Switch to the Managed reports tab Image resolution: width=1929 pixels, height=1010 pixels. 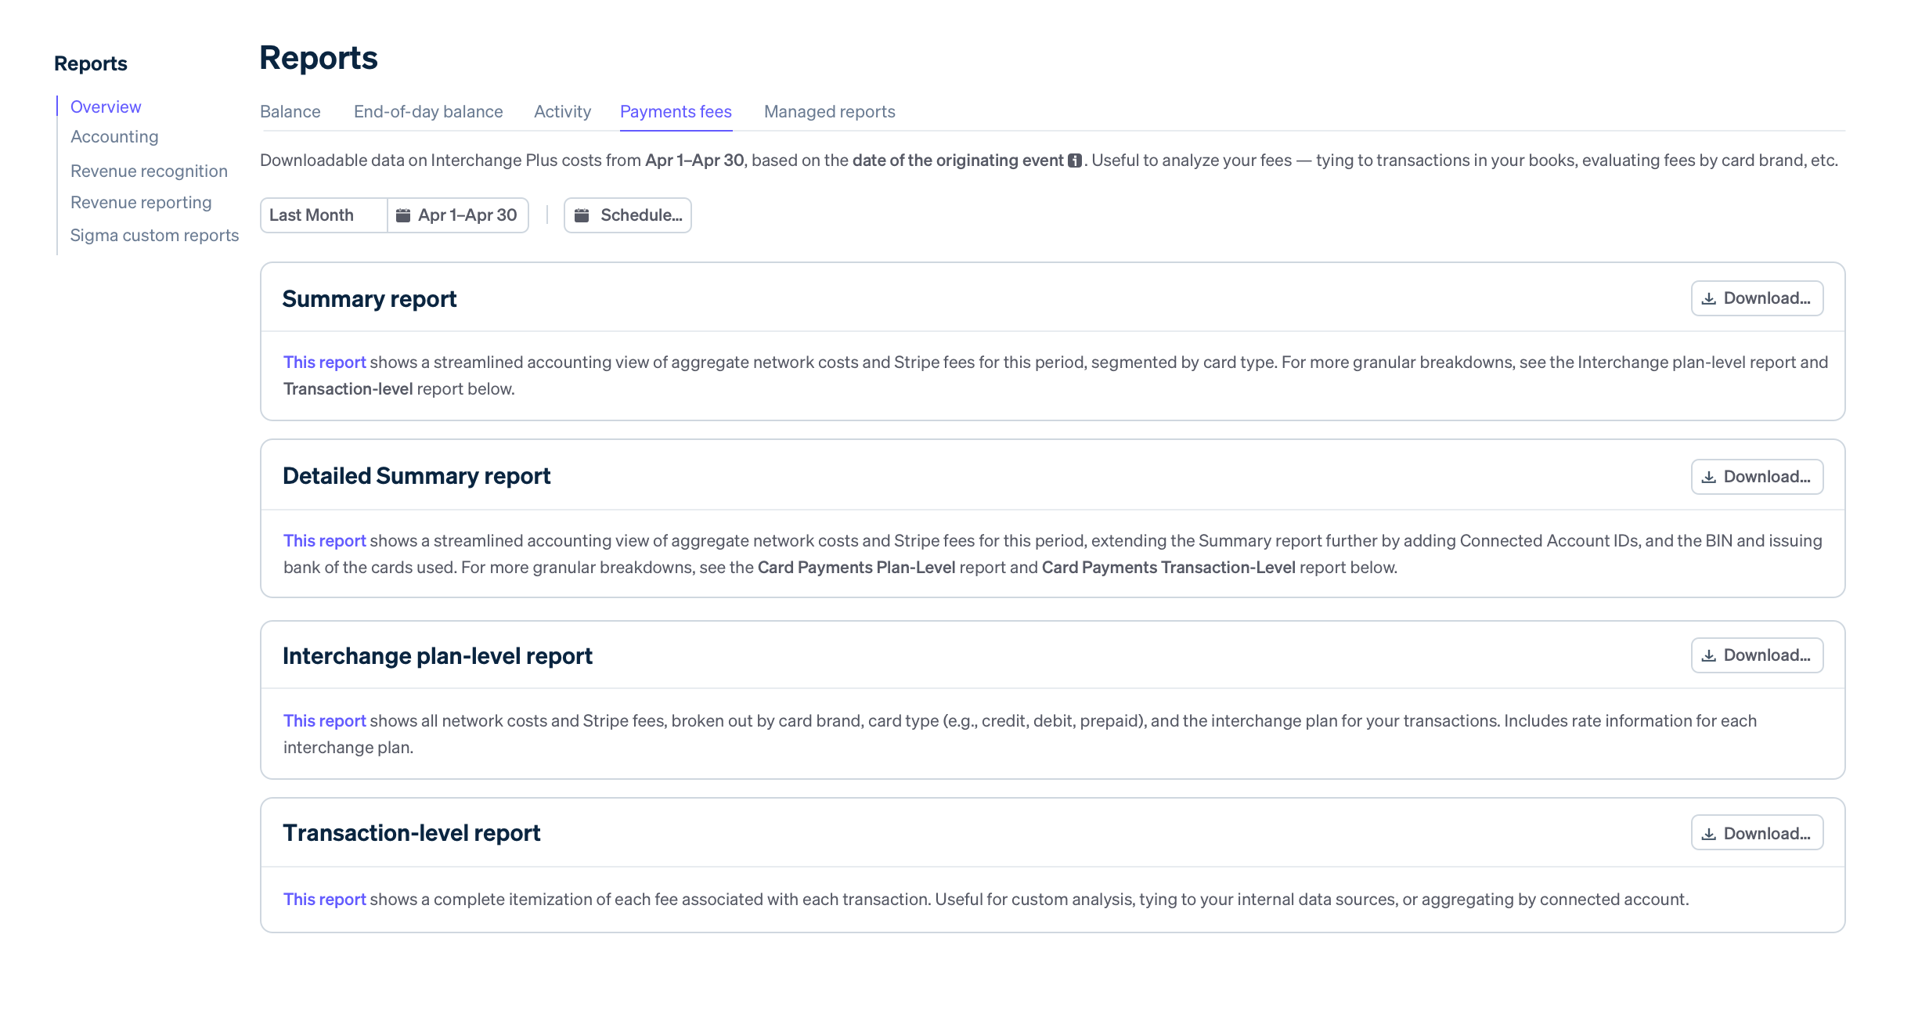click(x=829, y=111)
